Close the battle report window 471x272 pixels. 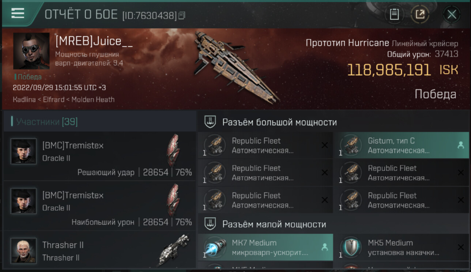(452, 14)
